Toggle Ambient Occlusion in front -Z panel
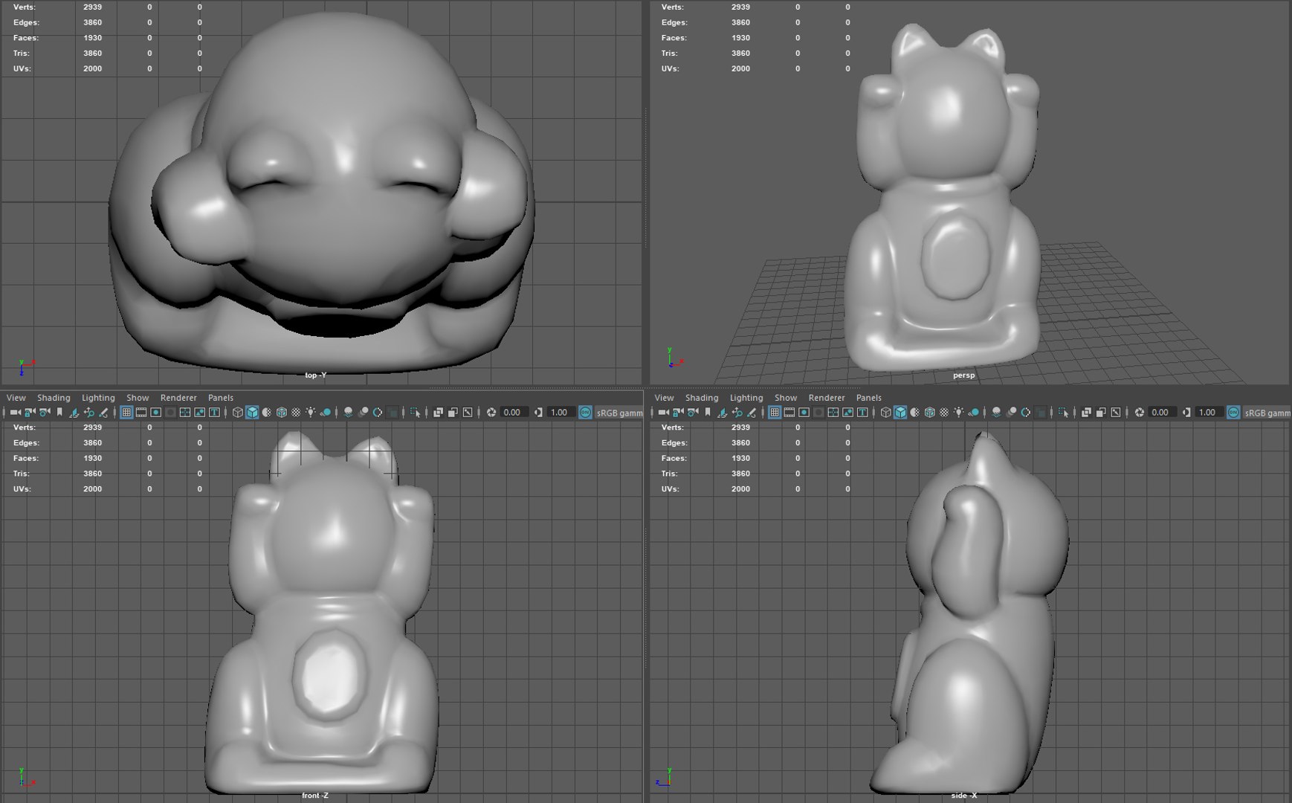Image resolution: width=1292 pixels, height=803 pixels. 348,413
